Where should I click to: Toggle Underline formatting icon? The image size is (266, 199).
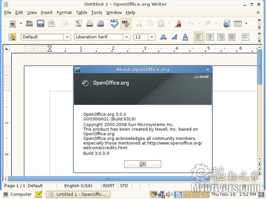(185, 37)
